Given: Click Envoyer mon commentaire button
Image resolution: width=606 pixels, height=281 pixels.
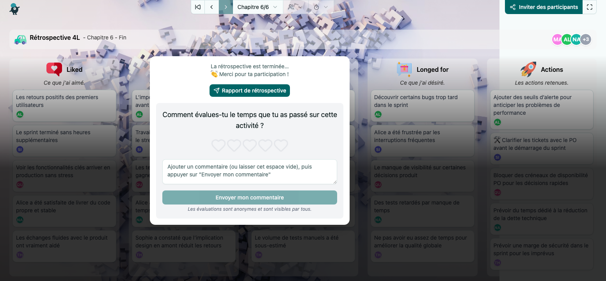Looking at the screenshot, I should coord(250,197).
